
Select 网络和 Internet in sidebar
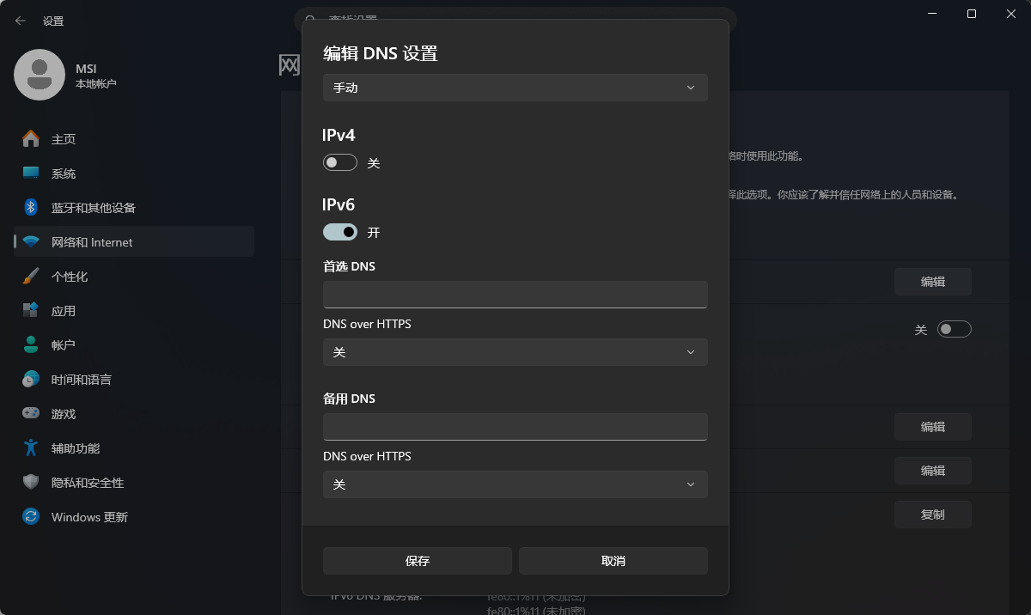pos(92,242)
